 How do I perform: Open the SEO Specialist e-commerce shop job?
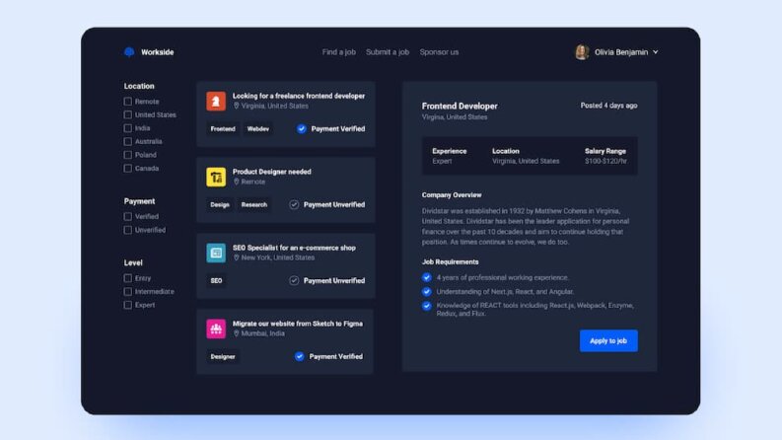(294, 248)
